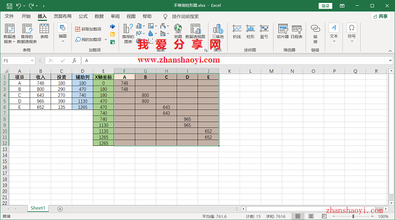
Task: Insert a Table (表格)
Action: pos(44,31)
